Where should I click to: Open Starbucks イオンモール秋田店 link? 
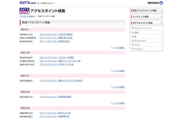pos(57,57)
